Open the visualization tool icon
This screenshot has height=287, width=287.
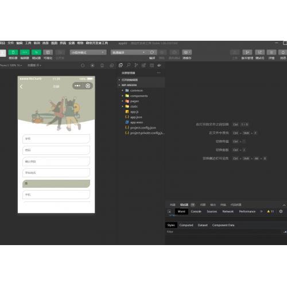(x=48, y=52)
